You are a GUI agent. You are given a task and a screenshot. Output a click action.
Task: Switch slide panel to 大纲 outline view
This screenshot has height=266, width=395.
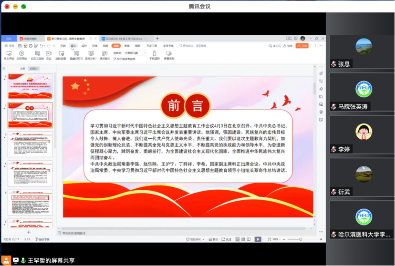tap(22, 69)
